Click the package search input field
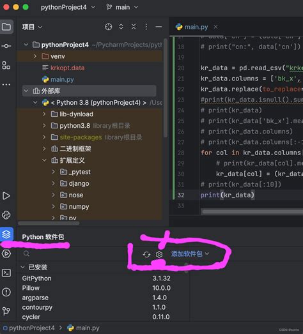The width and height of the screenshot is (303, 334). click(x=79, y=254)
